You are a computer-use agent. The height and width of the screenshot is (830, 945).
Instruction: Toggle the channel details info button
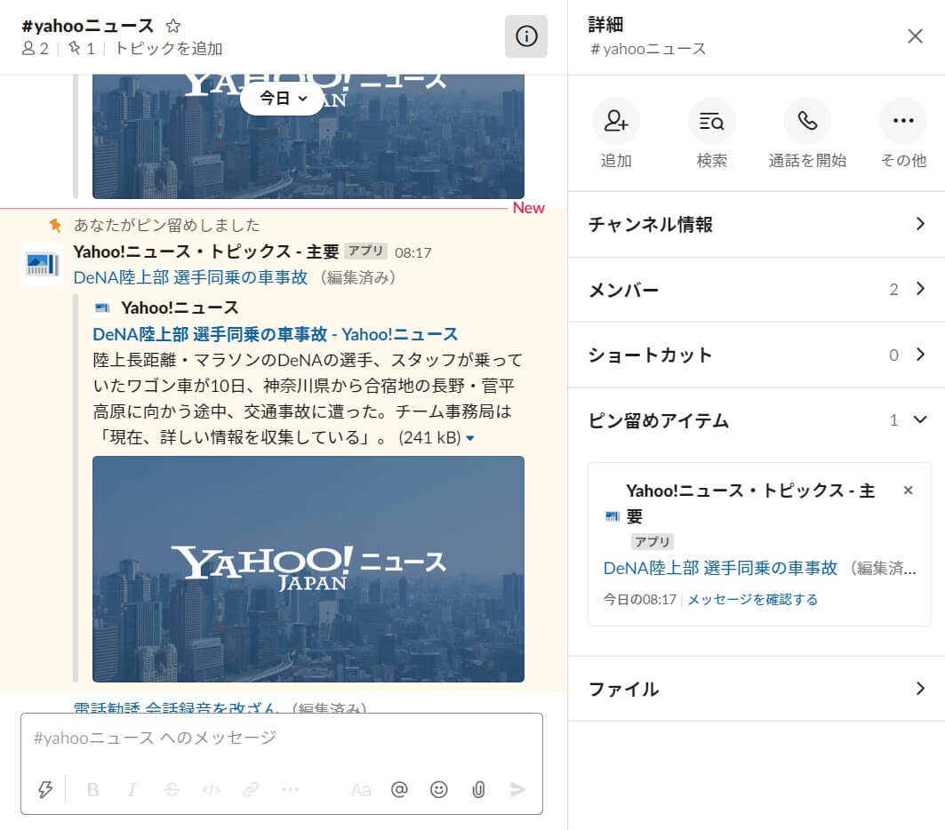526,36
